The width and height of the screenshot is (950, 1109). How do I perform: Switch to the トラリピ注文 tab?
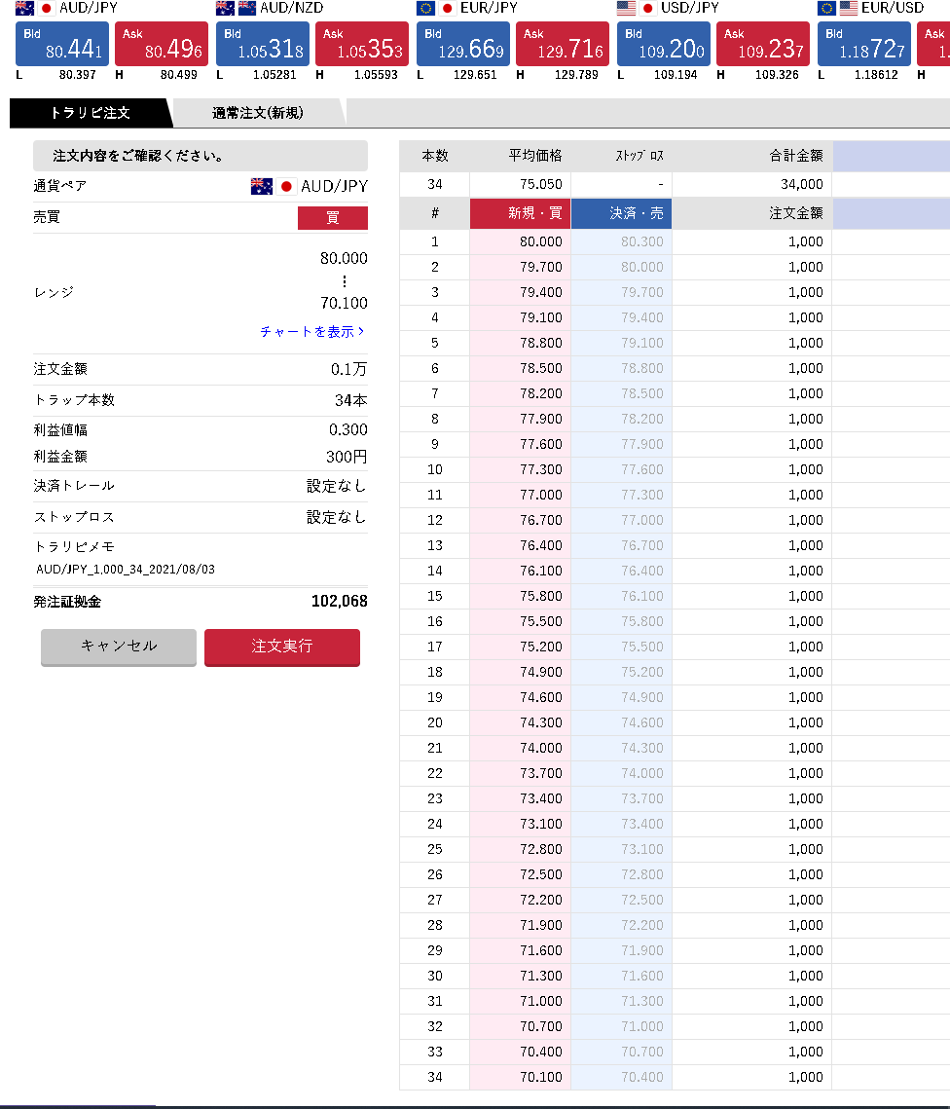point(90,113)
